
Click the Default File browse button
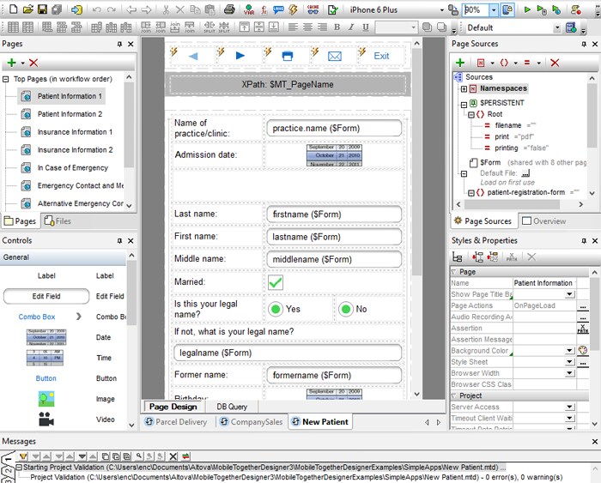[x=526, y=172]
